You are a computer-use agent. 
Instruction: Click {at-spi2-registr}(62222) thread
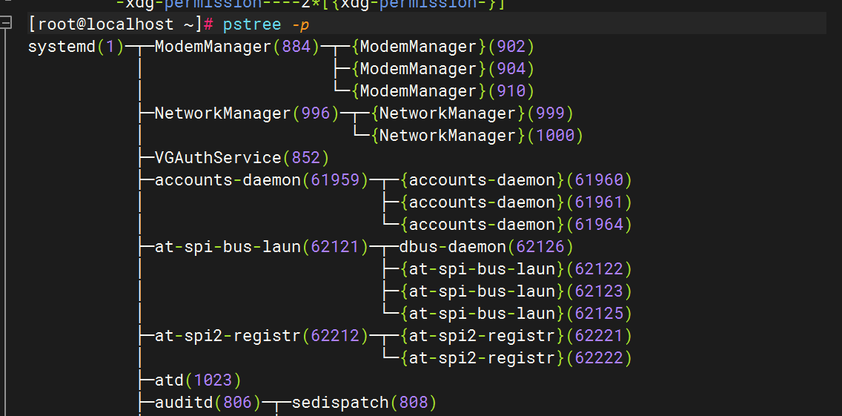[517, 358]
